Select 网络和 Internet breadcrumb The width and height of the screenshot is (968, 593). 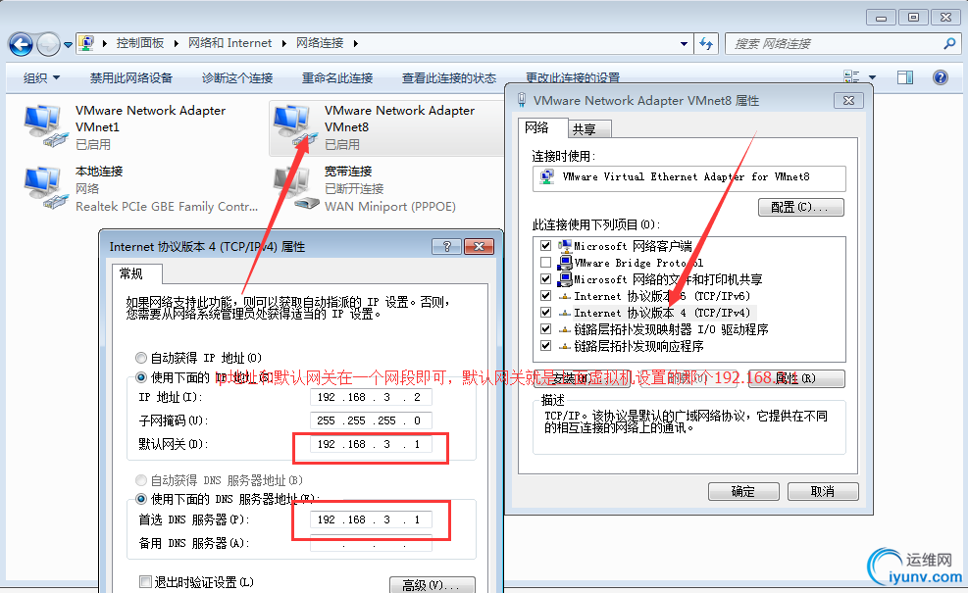coord(229,43)
